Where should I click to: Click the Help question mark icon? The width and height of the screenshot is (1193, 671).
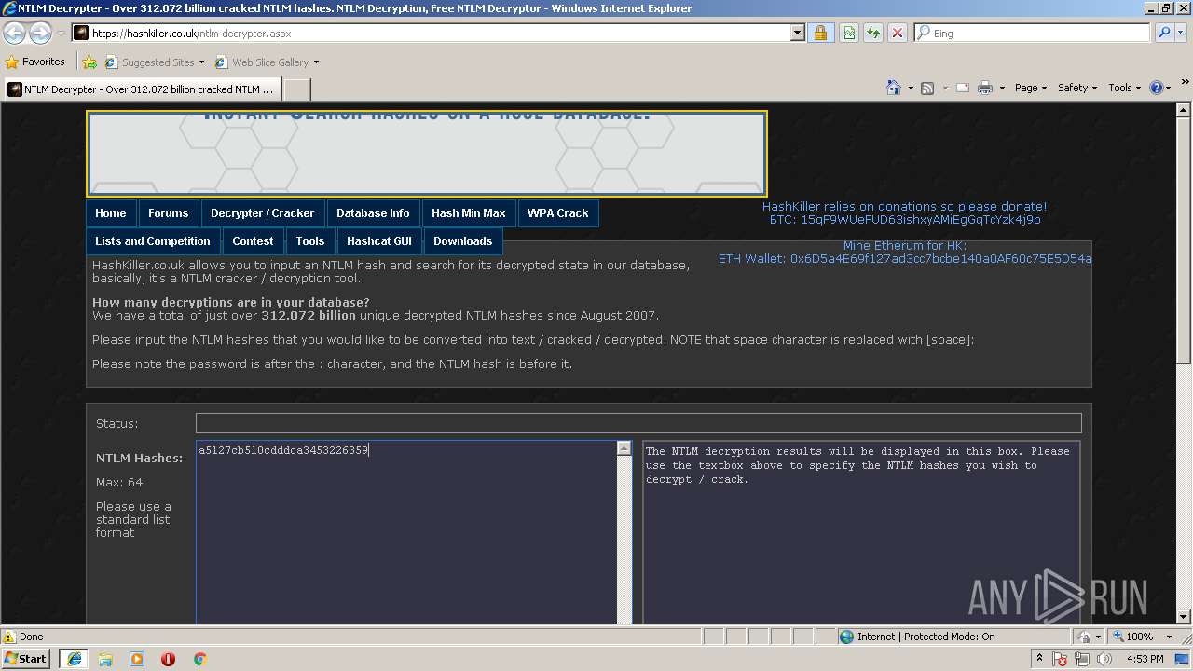(x=1157, y=88)
